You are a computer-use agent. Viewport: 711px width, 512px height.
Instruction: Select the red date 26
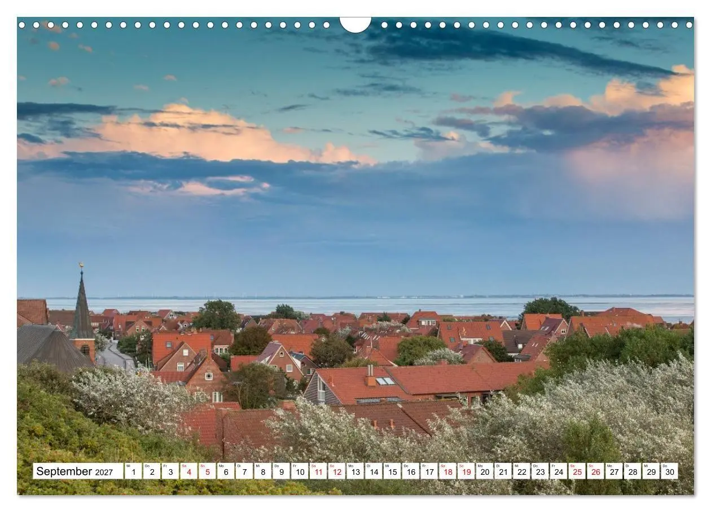pyautogui.click(x=595, y=471)
